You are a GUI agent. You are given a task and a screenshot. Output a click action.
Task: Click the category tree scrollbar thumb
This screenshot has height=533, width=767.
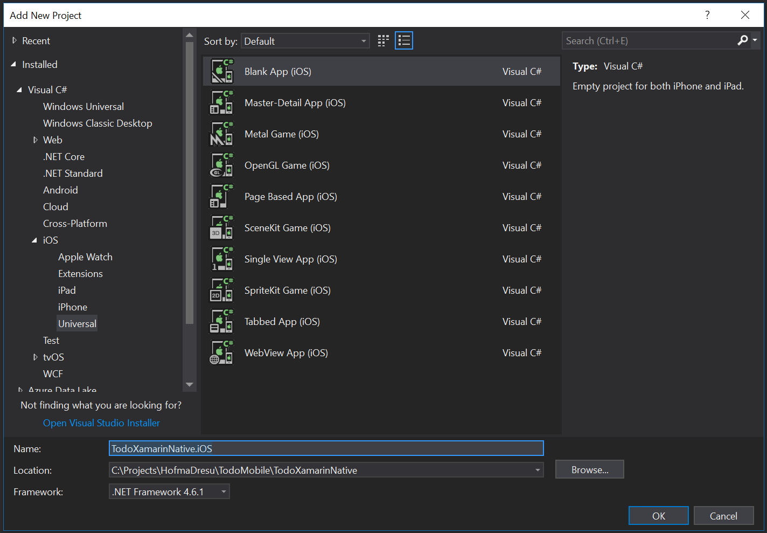190,183
